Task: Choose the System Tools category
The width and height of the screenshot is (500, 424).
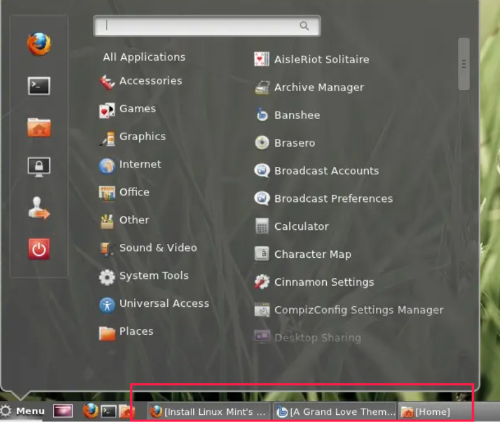Action: [144, 276]
